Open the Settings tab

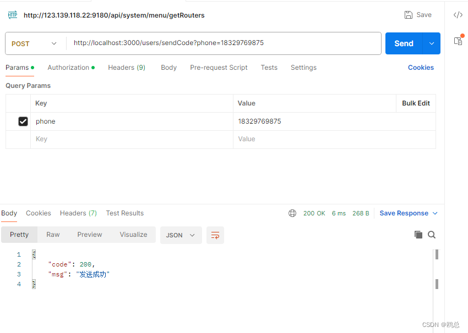303,68
